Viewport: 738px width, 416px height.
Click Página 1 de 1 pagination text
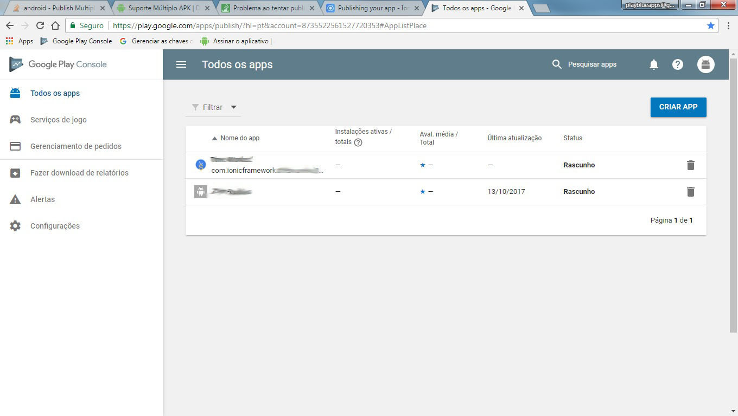671,220
